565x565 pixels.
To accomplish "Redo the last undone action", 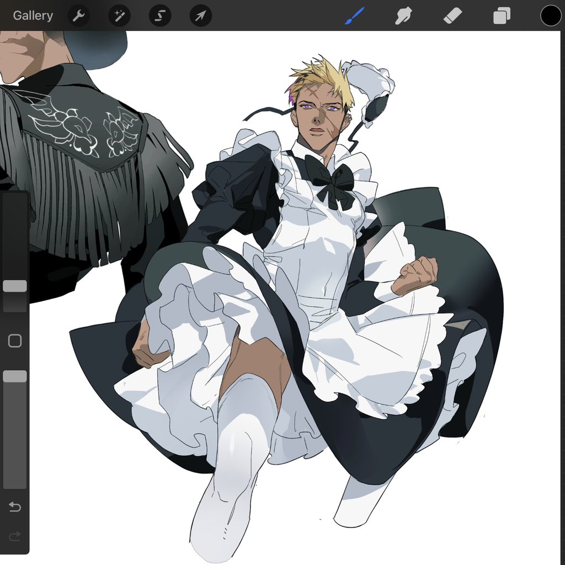I will [x=15, y=536].
